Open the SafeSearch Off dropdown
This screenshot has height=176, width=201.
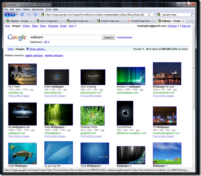pos(47,42)
